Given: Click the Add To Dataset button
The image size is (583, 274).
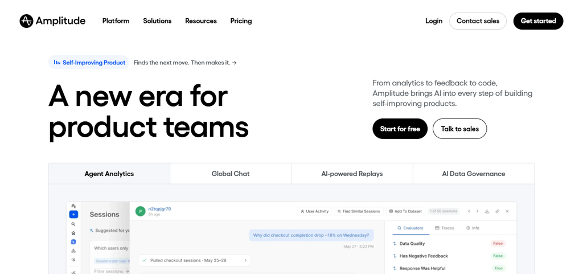Looking at the screenshot, I should [405, 211].
